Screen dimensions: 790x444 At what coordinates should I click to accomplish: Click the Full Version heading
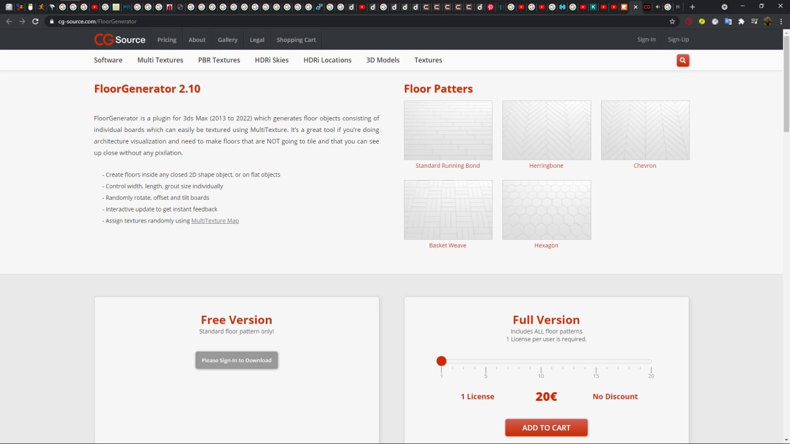[x=546, y=320]
